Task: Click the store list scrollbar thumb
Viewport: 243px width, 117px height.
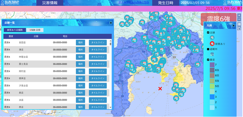Action: coord(111,44)
